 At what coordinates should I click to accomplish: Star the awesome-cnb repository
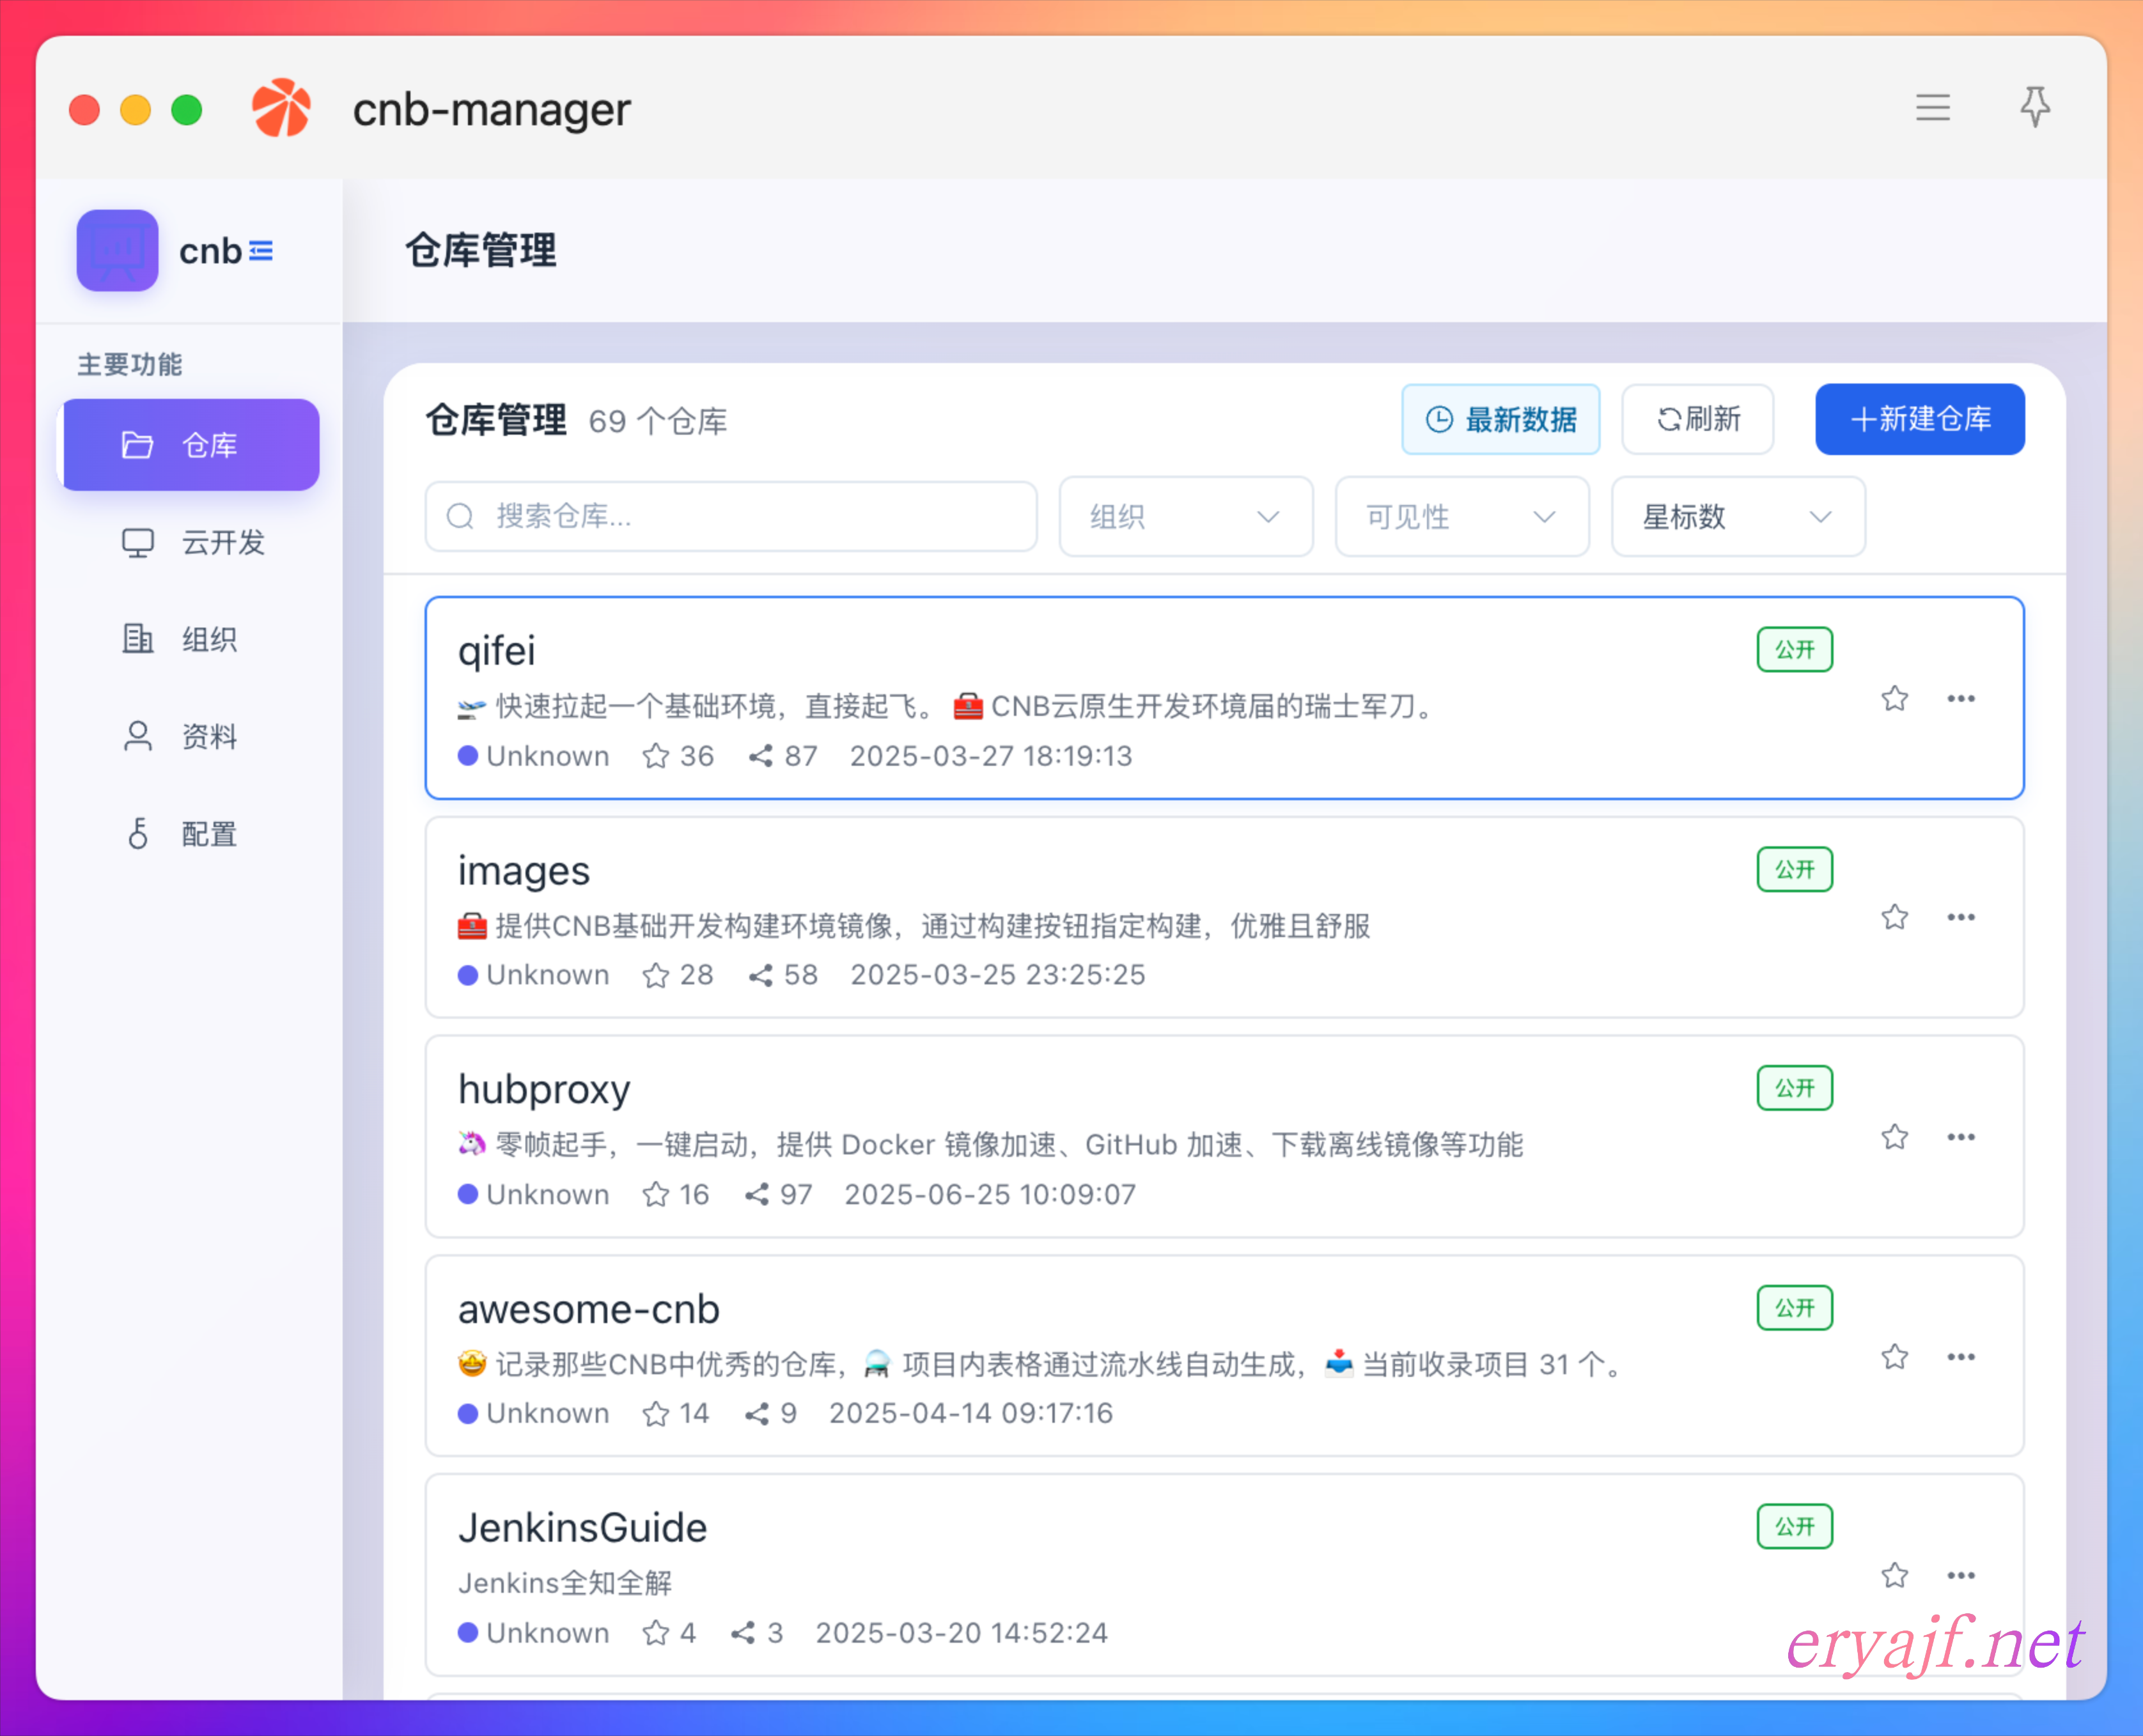click(1894, 1358)
